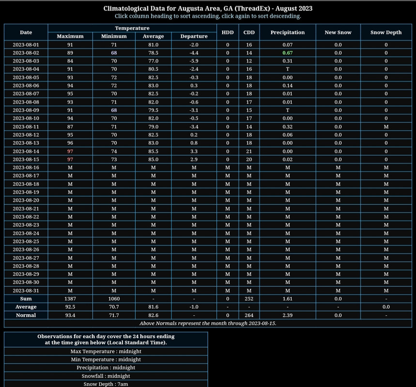Viewport: 416px width, 387px height.
Task: Click 'Snow Depth : 7am' row
Action: 106,384
